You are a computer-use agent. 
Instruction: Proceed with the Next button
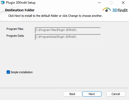(x=92, y=94)
